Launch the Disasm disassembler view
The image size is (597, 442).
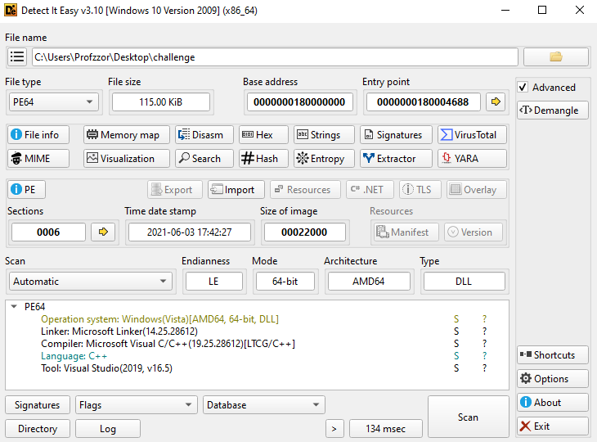pos(204,135)
